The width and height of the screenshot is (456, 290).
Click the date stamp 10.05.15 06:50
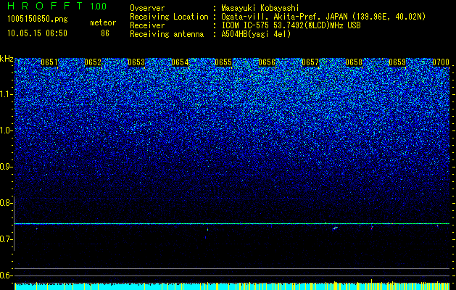[x=37, y=33]
